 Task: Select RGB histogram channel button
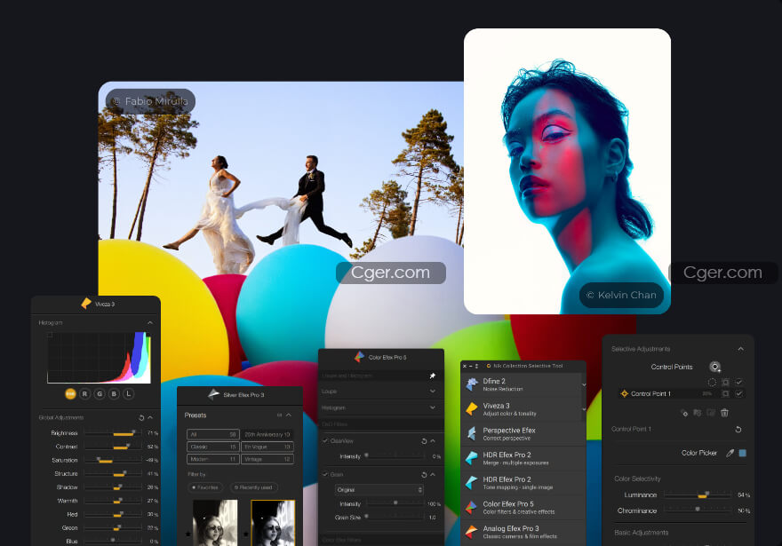(x=70, y=393)
